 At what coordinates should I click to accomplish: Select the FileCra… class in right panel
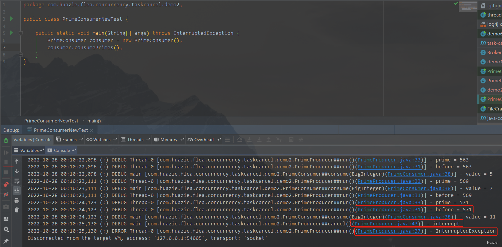click(491, 109)
